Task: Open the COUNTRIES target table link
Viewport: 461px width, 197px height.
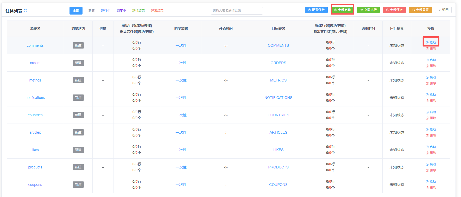Action: 278,115
